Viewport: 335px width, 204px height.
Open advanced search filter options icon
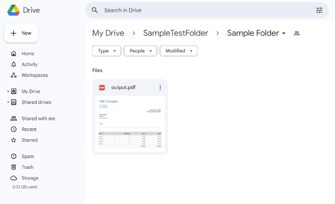tap(319, 10)
